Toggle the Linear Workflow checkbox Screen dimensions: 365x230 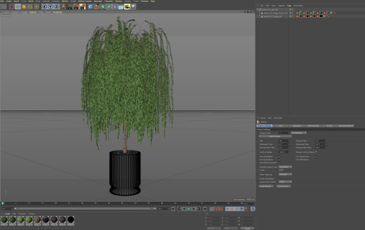coord(279,178)
